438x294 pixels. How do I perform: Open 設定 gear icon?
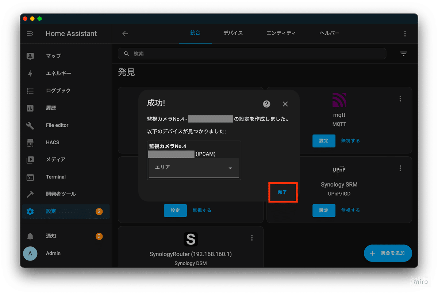click(x=30, y=211)
